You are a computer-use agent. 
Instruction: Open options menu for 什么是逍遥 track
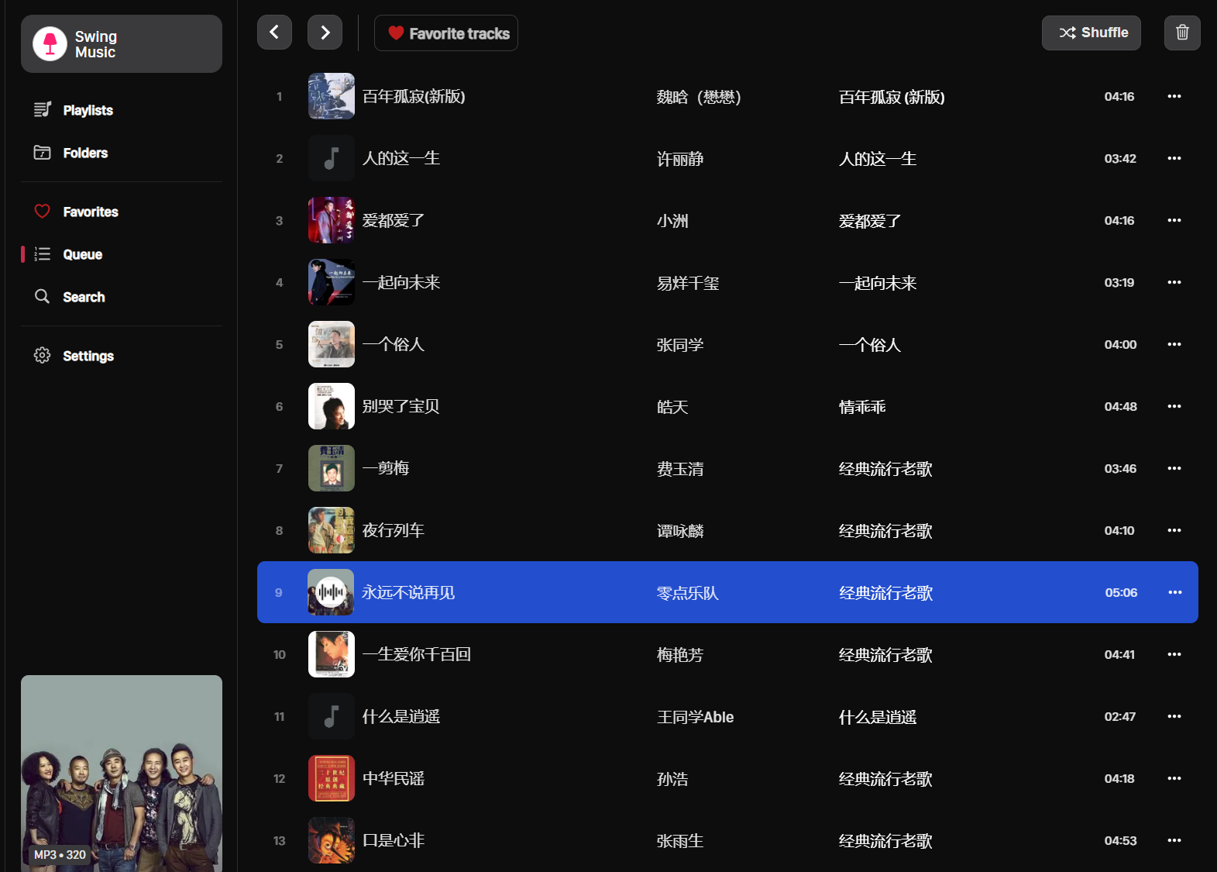pyautogui.click(x=1174, y=716)
